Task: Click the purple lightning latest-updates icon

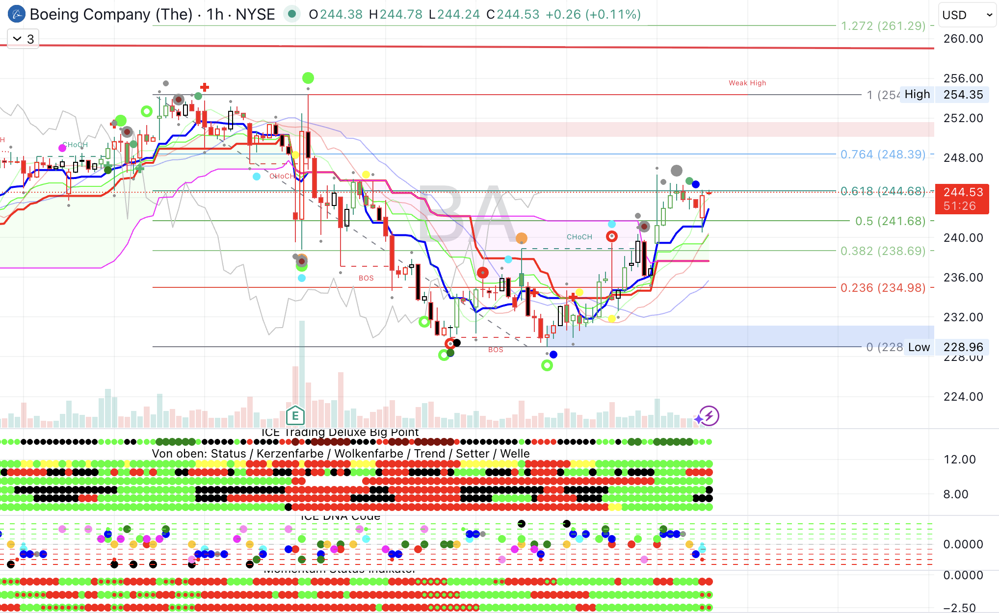Action: pyautogui.click(x=709, y=416)
